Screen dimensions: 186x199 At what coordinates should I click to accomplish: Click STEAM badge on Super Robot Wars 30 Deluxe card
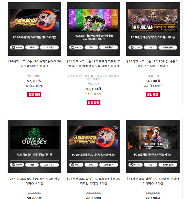click(x=17, y=47)
